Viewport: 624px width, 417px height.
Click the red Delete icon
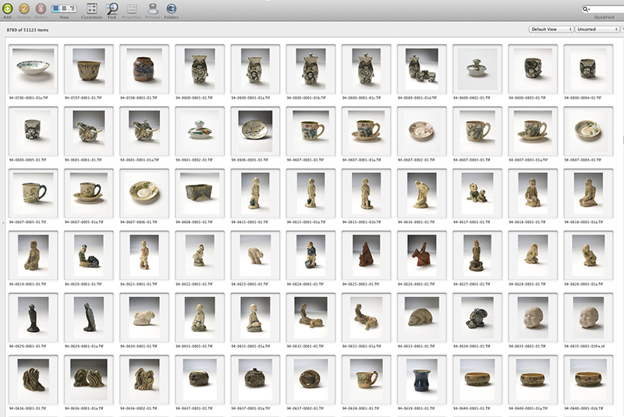pyautogui.click(x=40, y=8)
